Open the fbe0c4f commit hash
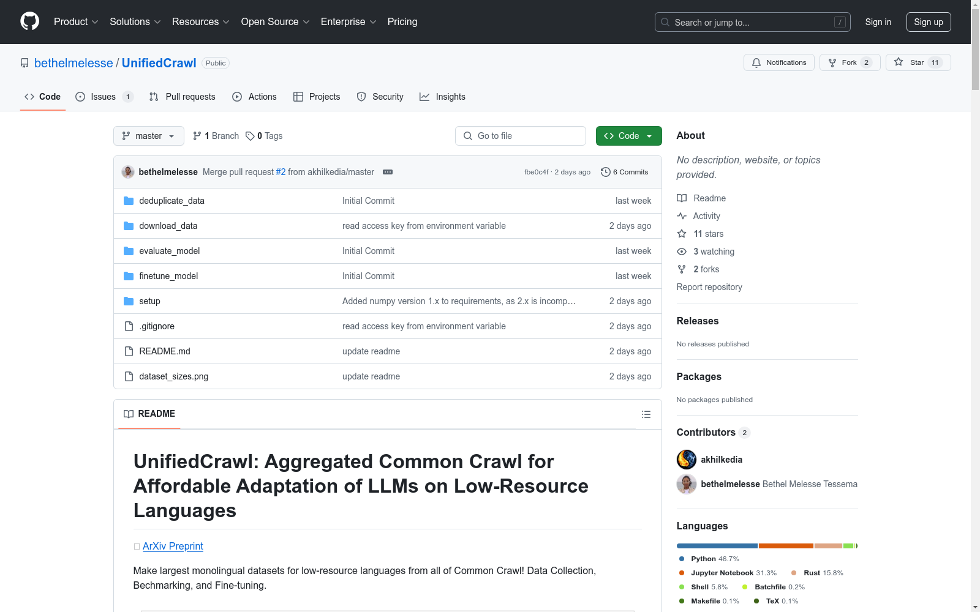Image resolution: width=980 pixels, height=612 pixels. (x=536, y=172)
